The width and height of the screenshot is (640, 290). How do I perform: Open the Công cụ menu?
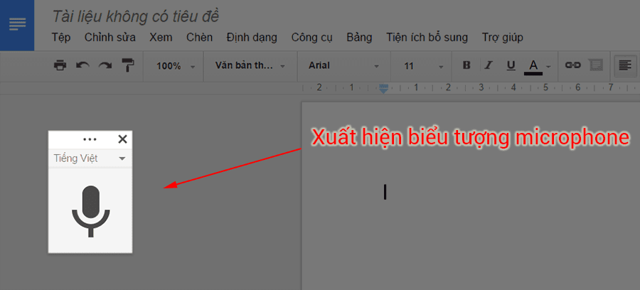pyautogui.click(x=312, y=38)
